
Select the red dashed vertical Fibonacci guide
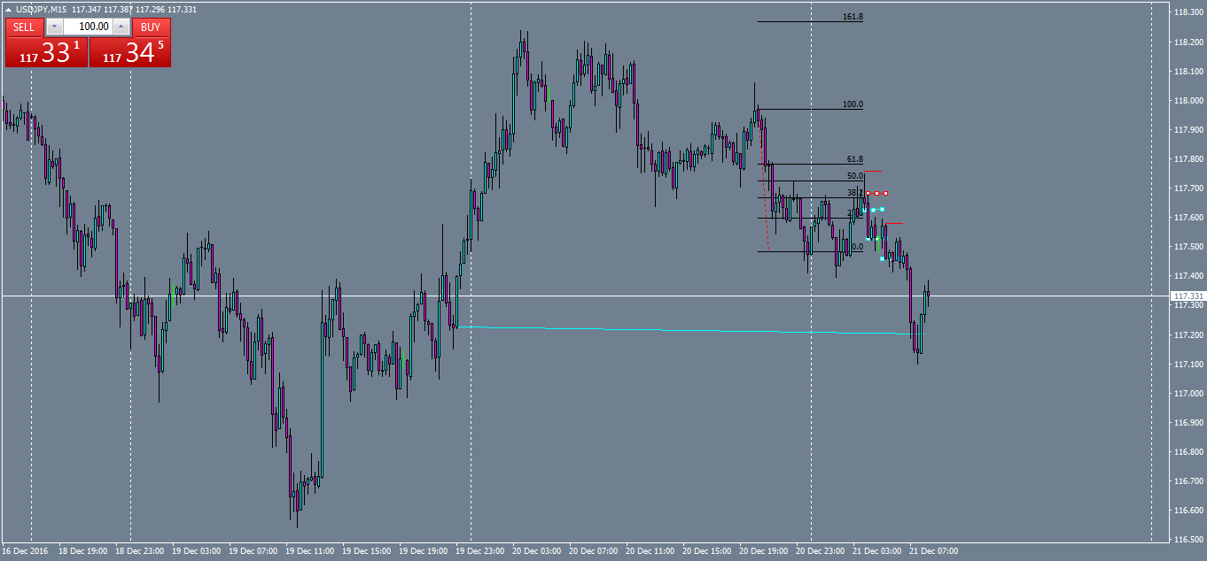(765, 186)
